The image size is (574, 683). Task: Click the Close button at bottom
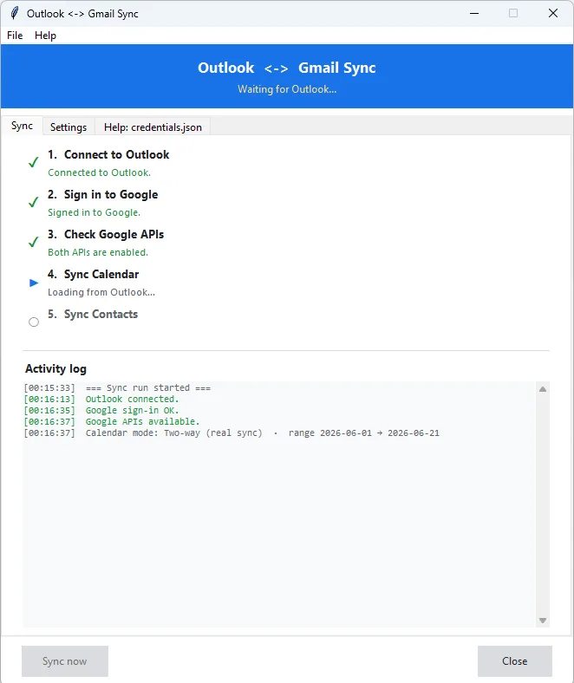coord(515,660)
